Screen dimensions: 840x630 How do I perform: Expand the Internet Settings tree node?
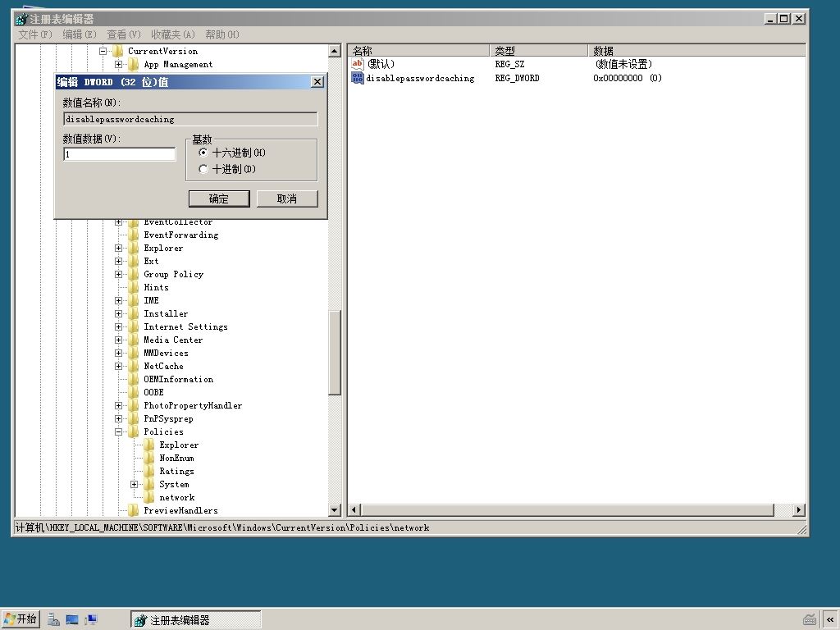click(118, 326)
